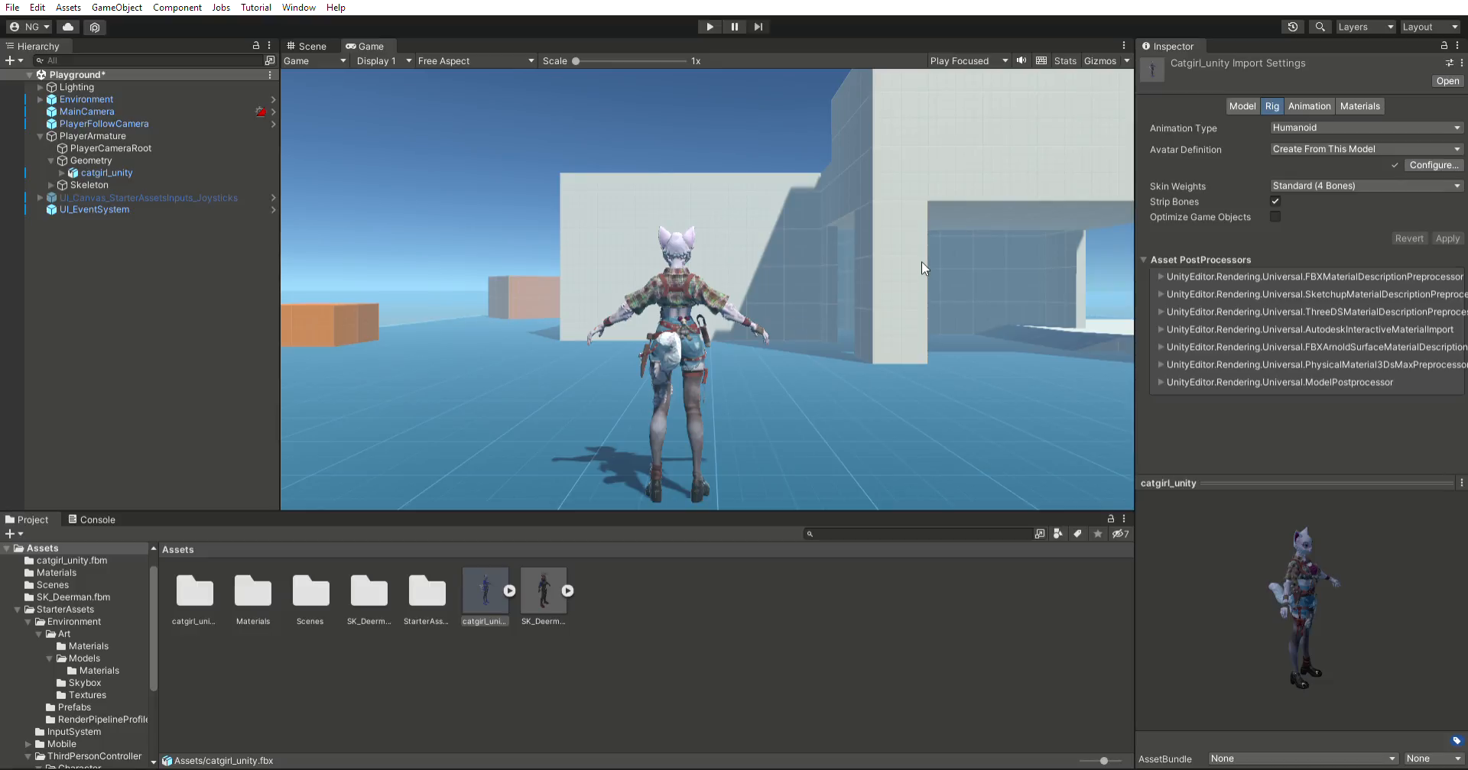The height and width of the screenshot is (770, 1468).
Task: Click the Open button in Inspector
Action: (x=1447, y=81)
